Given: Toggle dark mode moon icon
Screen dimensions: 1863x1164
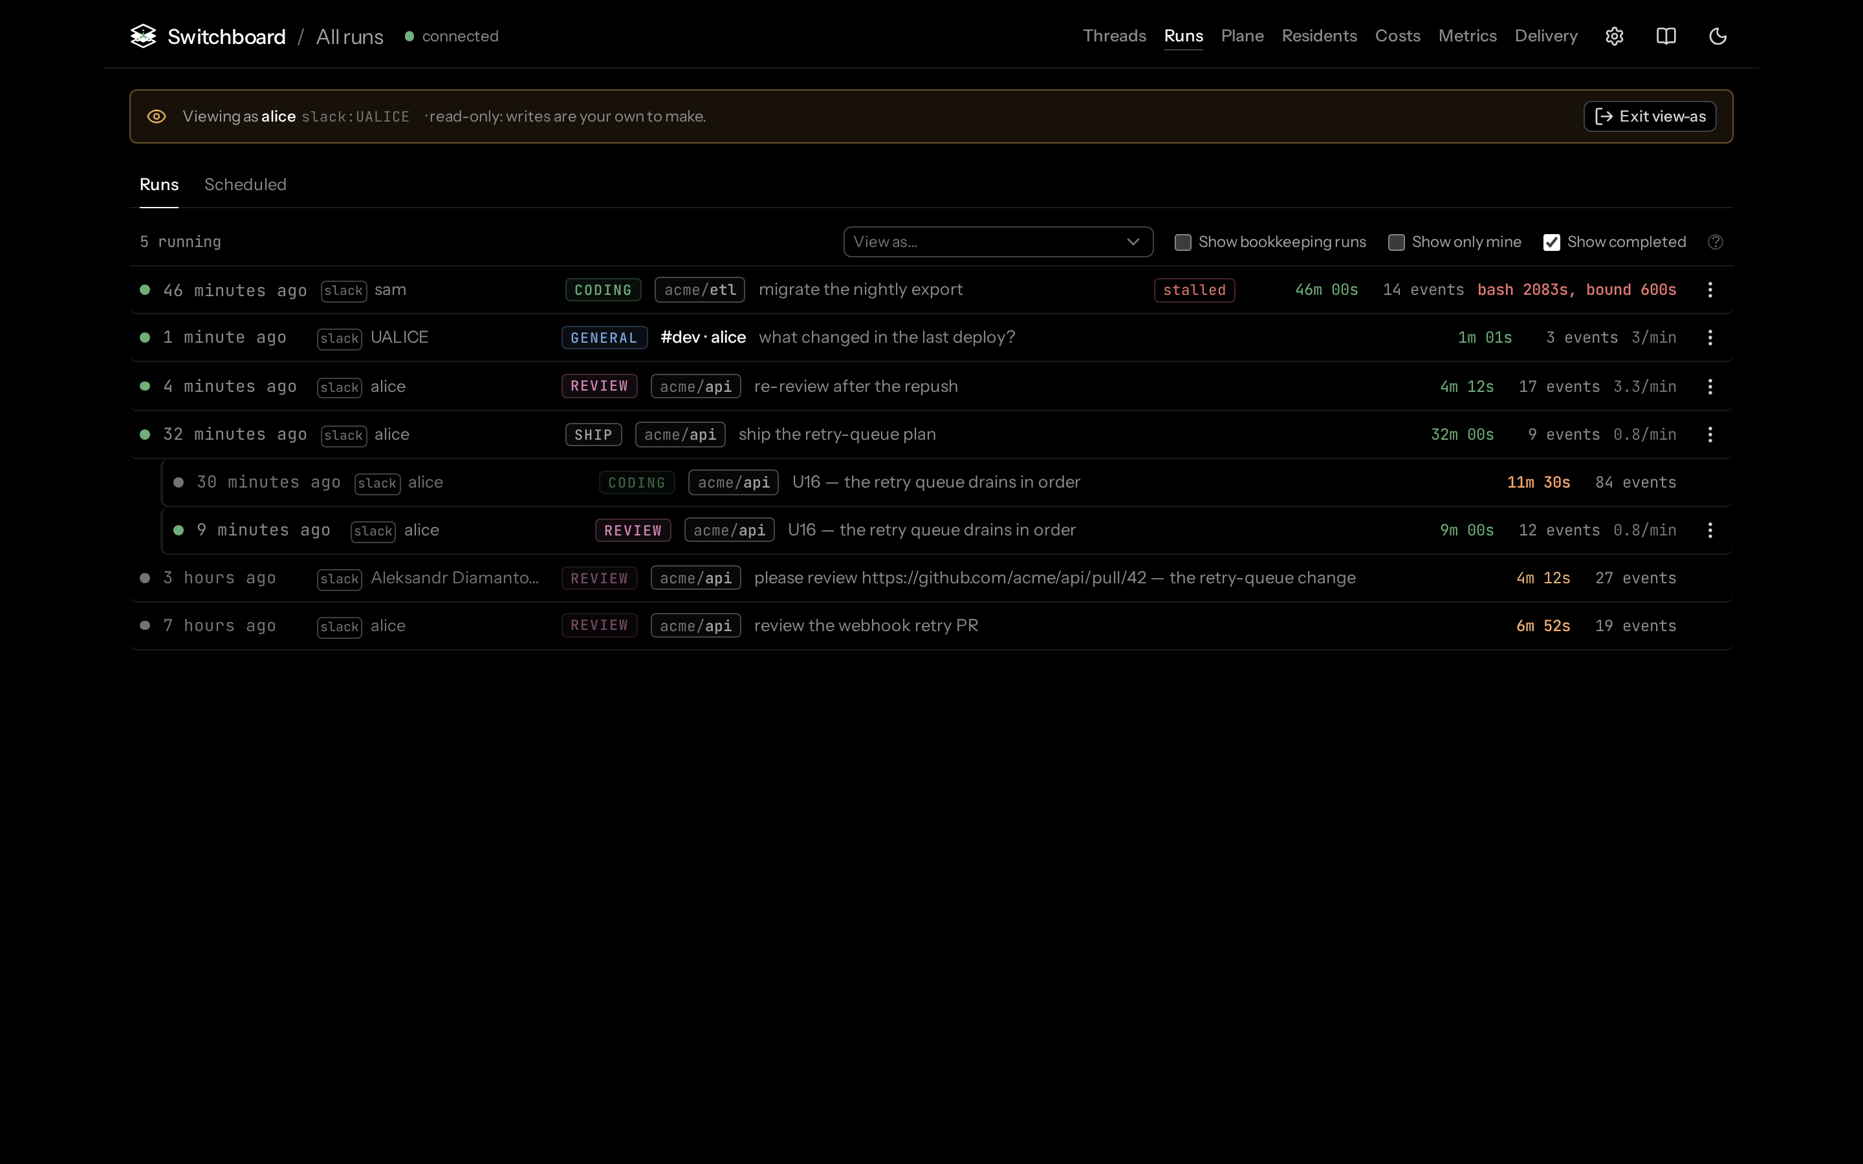Looking at the screenshot, I should click(x=1717, y=36).
